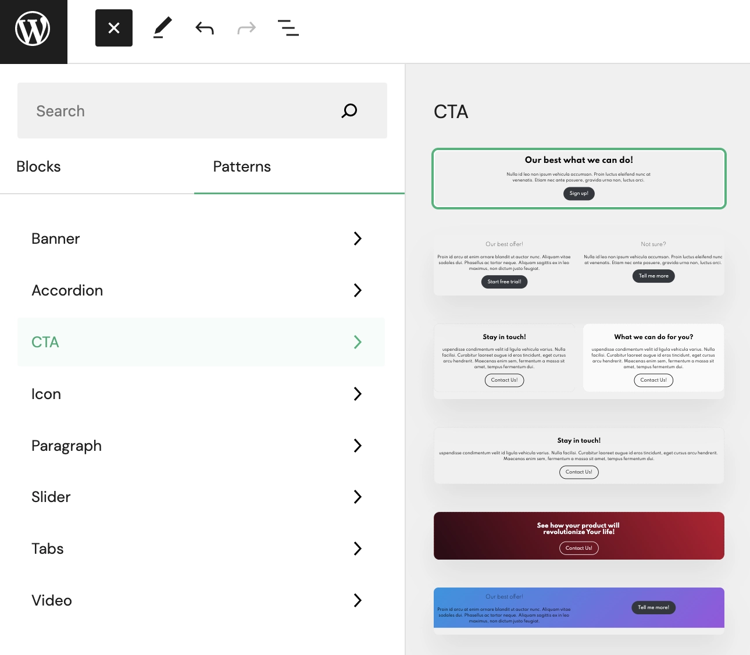Click the 'Start free trial!' button preview
Screen dimensions: 750x655
tap(505, 282)
